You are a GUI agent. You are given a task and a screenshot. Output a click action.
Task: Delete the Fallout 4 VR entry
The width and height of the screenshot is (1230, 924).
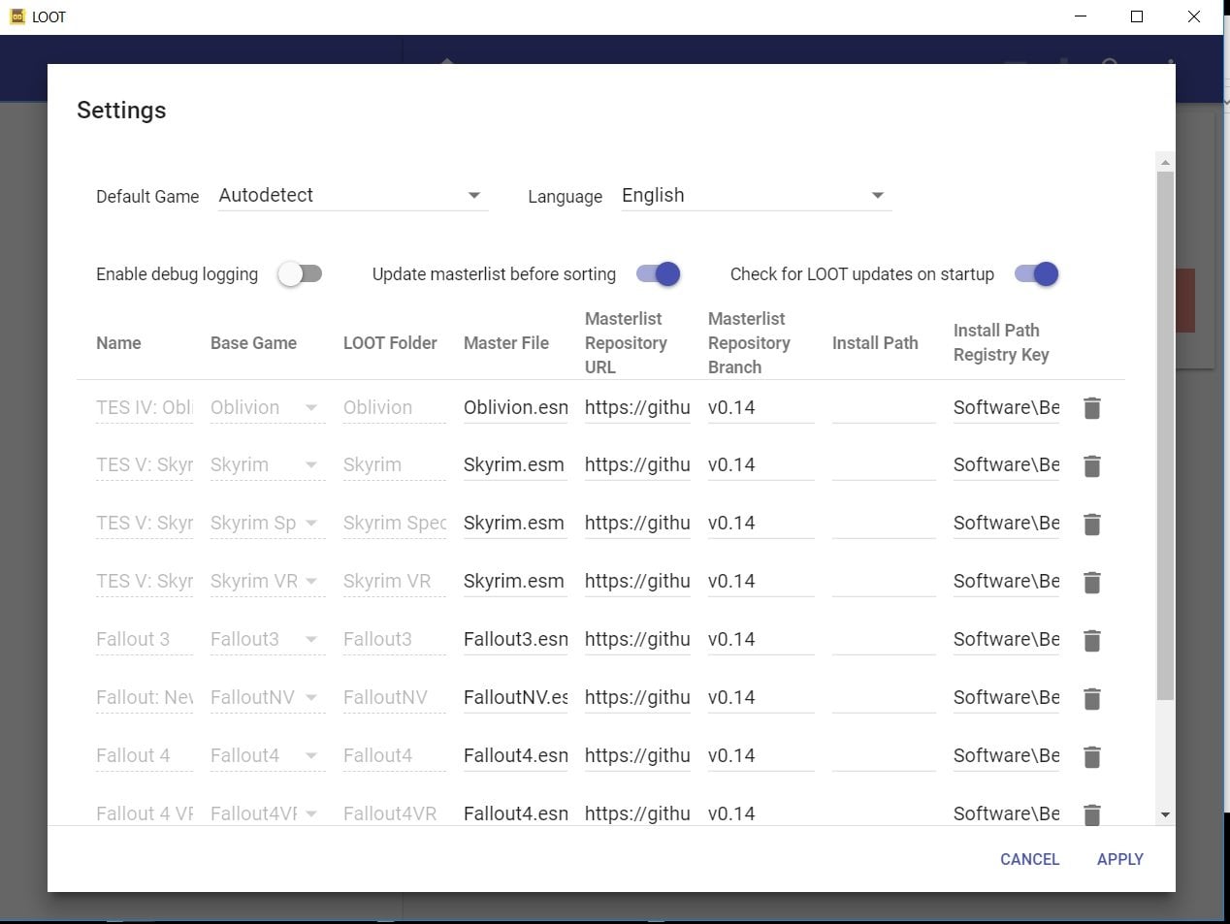[1091, 814]
